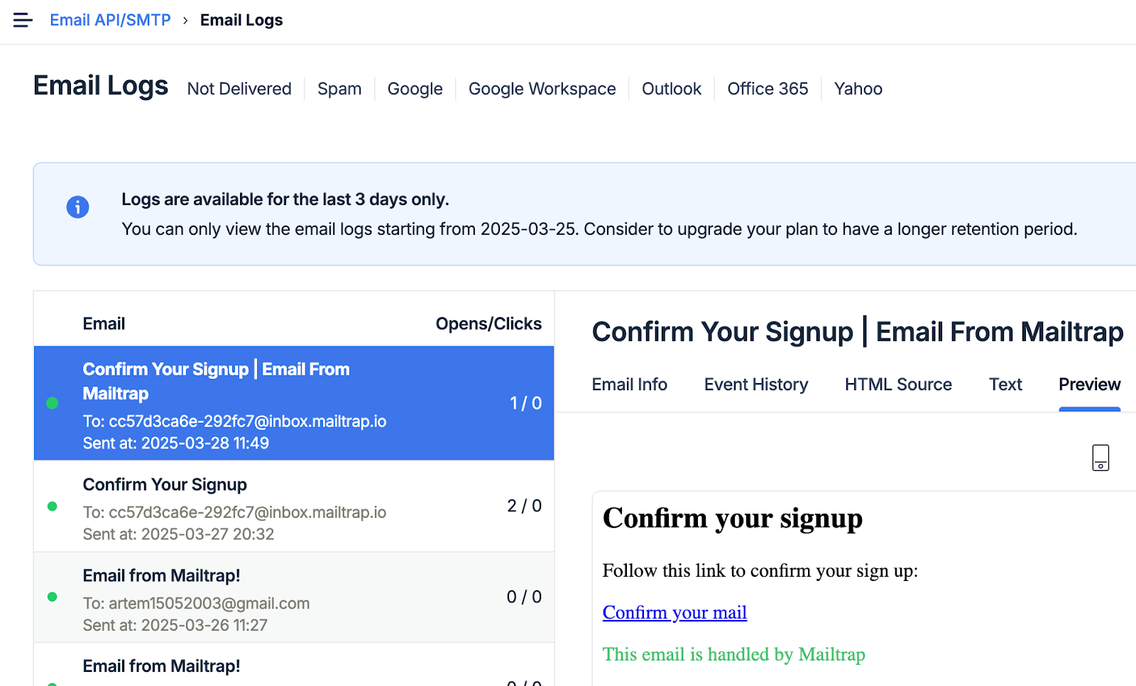Click the blue info icon in banner
This screenshot has height=686, width=1136.
tap(77, 207)
